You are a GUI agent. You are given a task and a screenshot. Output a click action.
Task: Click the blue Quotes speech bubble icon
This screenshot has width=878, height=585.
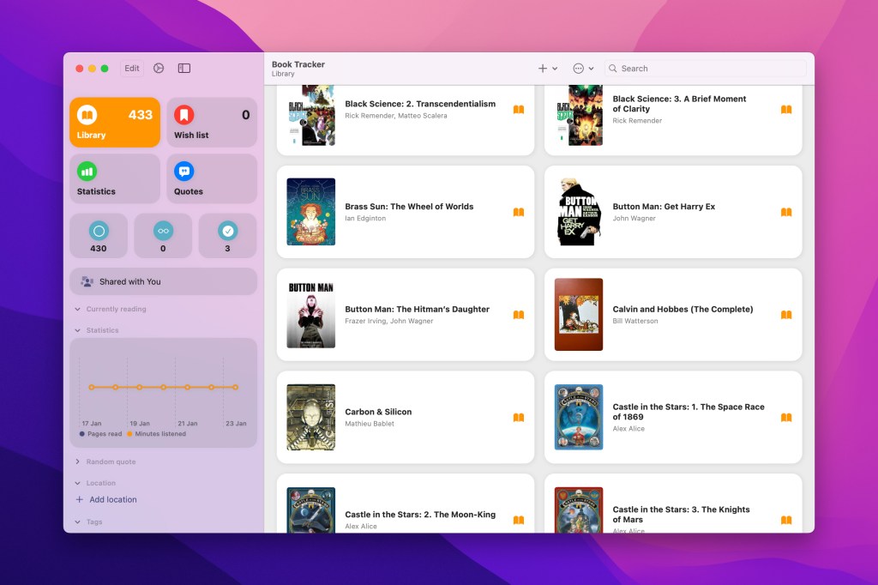tap(183, 172)
